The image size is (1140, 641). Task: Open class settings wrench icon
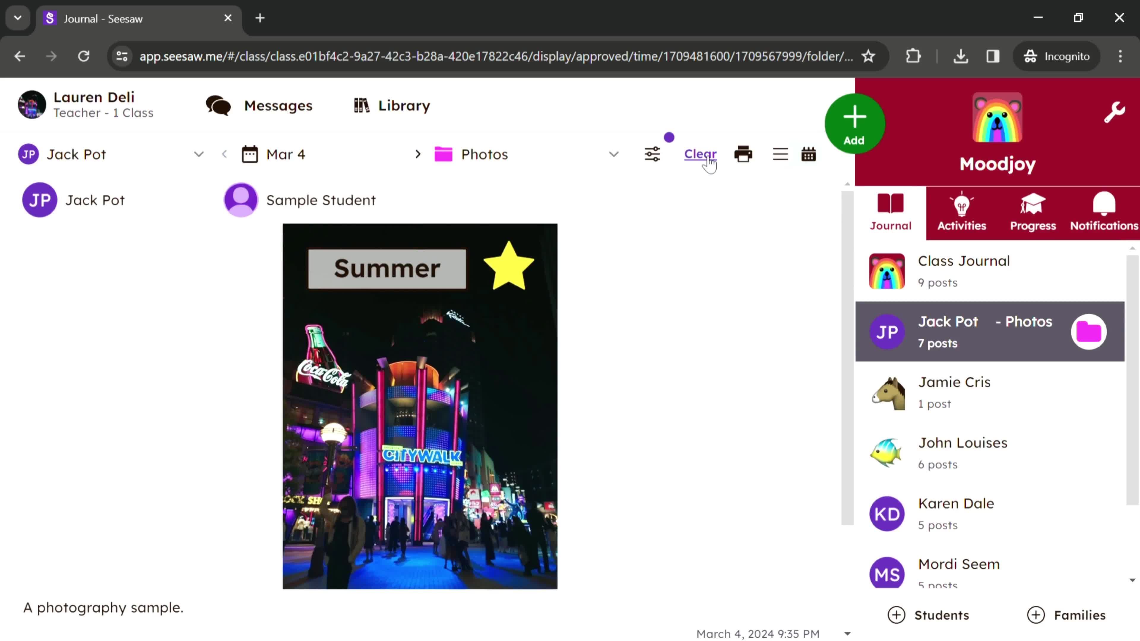coord(1114,112)
